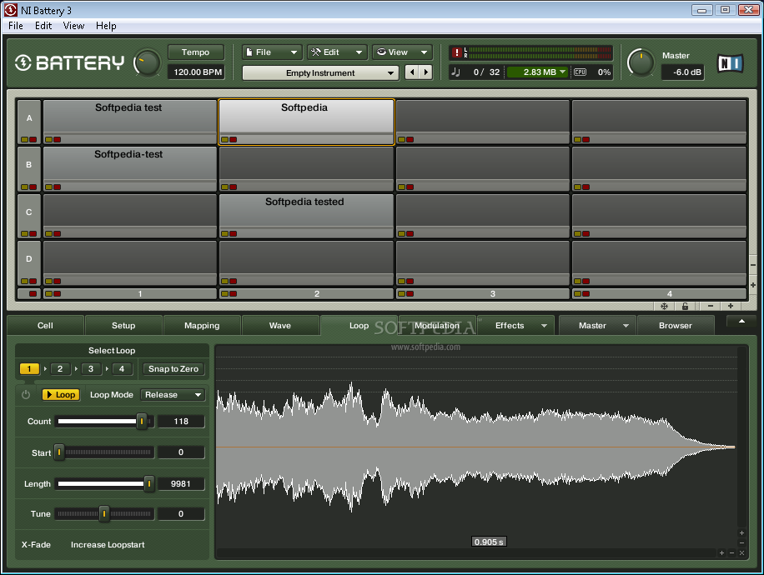Image resolution: width=764 pixels, height=575 pixels.
Task: Open the Edit dropdown in the header
Action: 337,52
